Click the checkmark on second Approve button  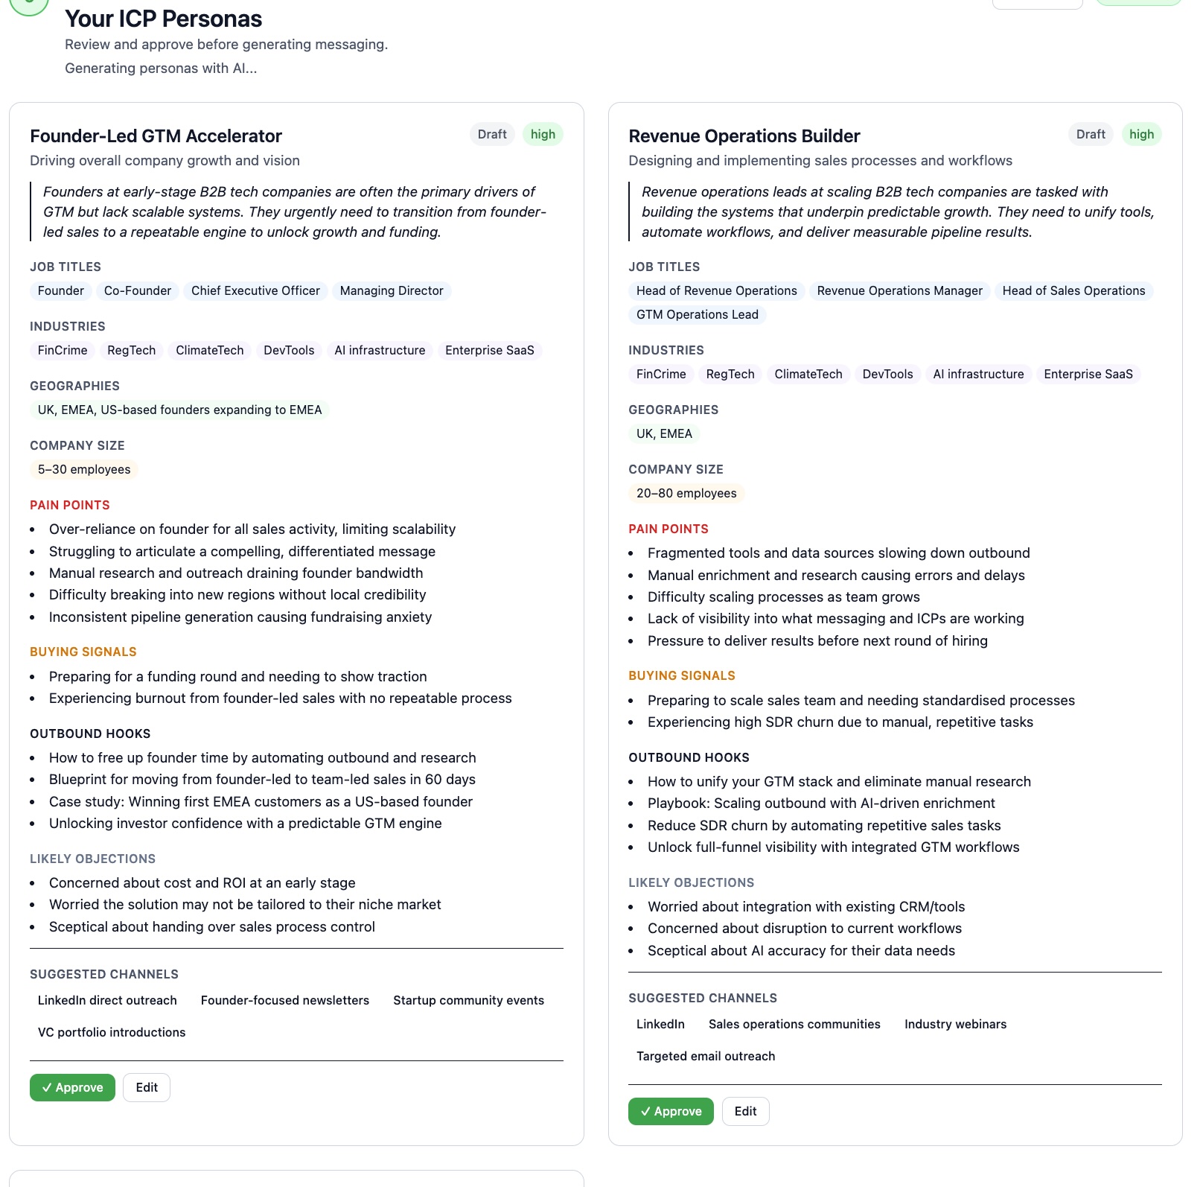647,1111
